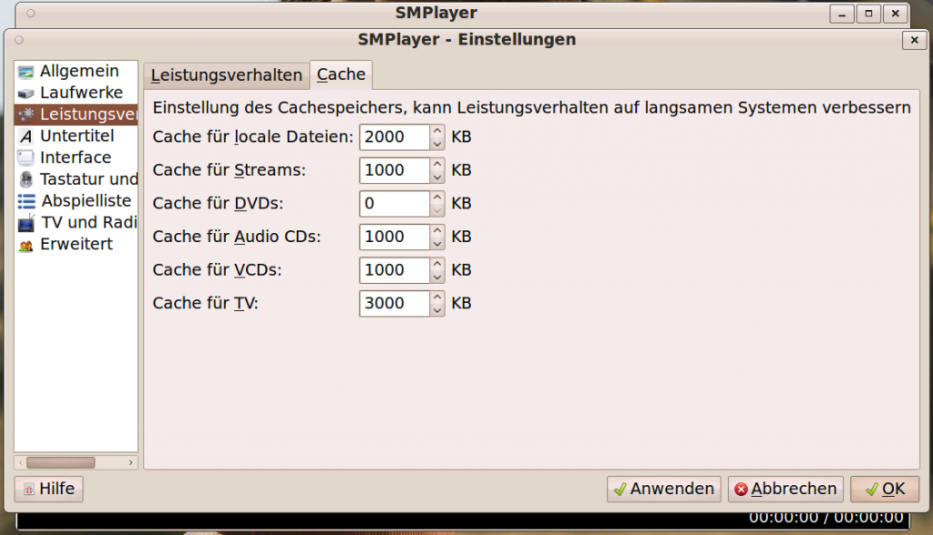Image resolution: width=933 pixels, height=535 pixels.
Task: Focus the locale Dateien cache field
Action: point(395,136)
